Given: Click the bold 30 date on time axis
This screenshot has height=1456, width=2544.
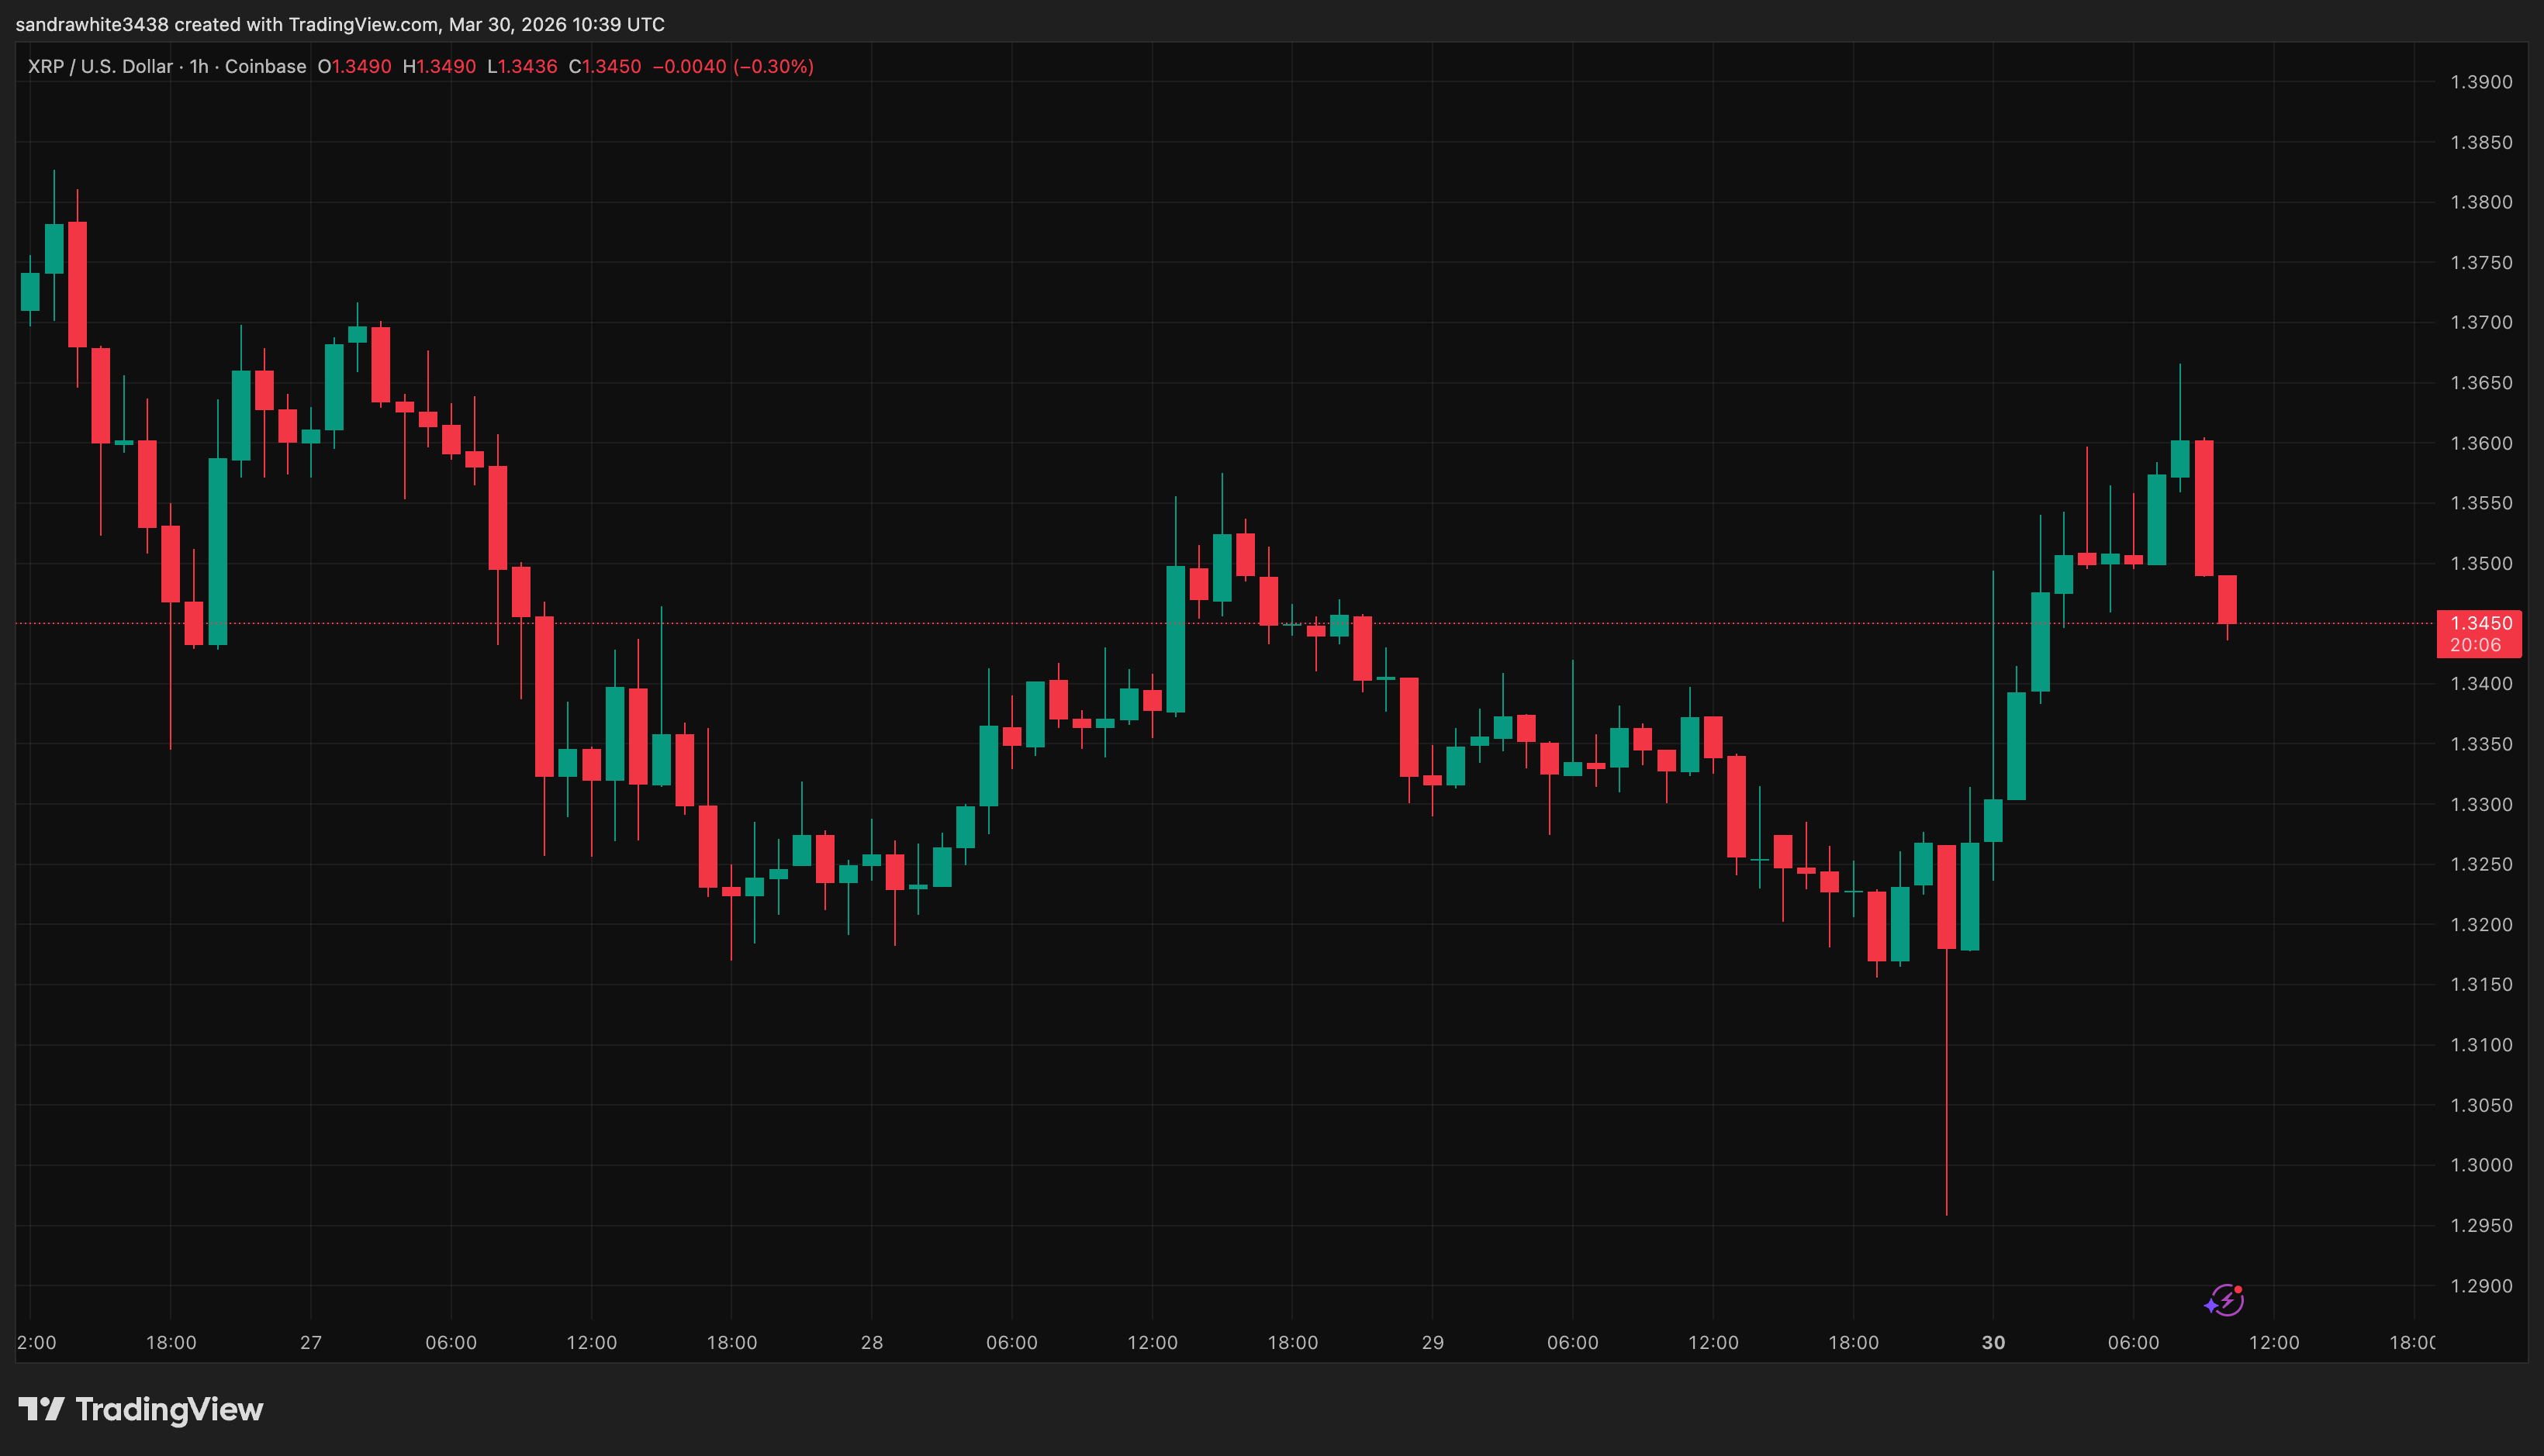Looking at the screenshot, I should point(1993,1342).
